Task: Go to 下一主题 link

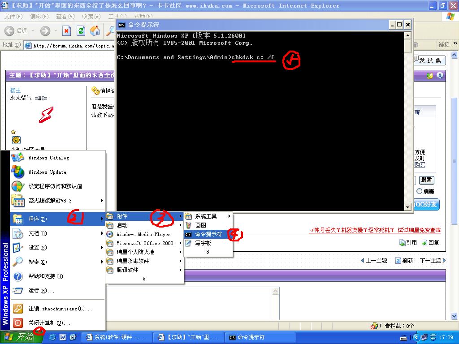Action: [433, 261]
